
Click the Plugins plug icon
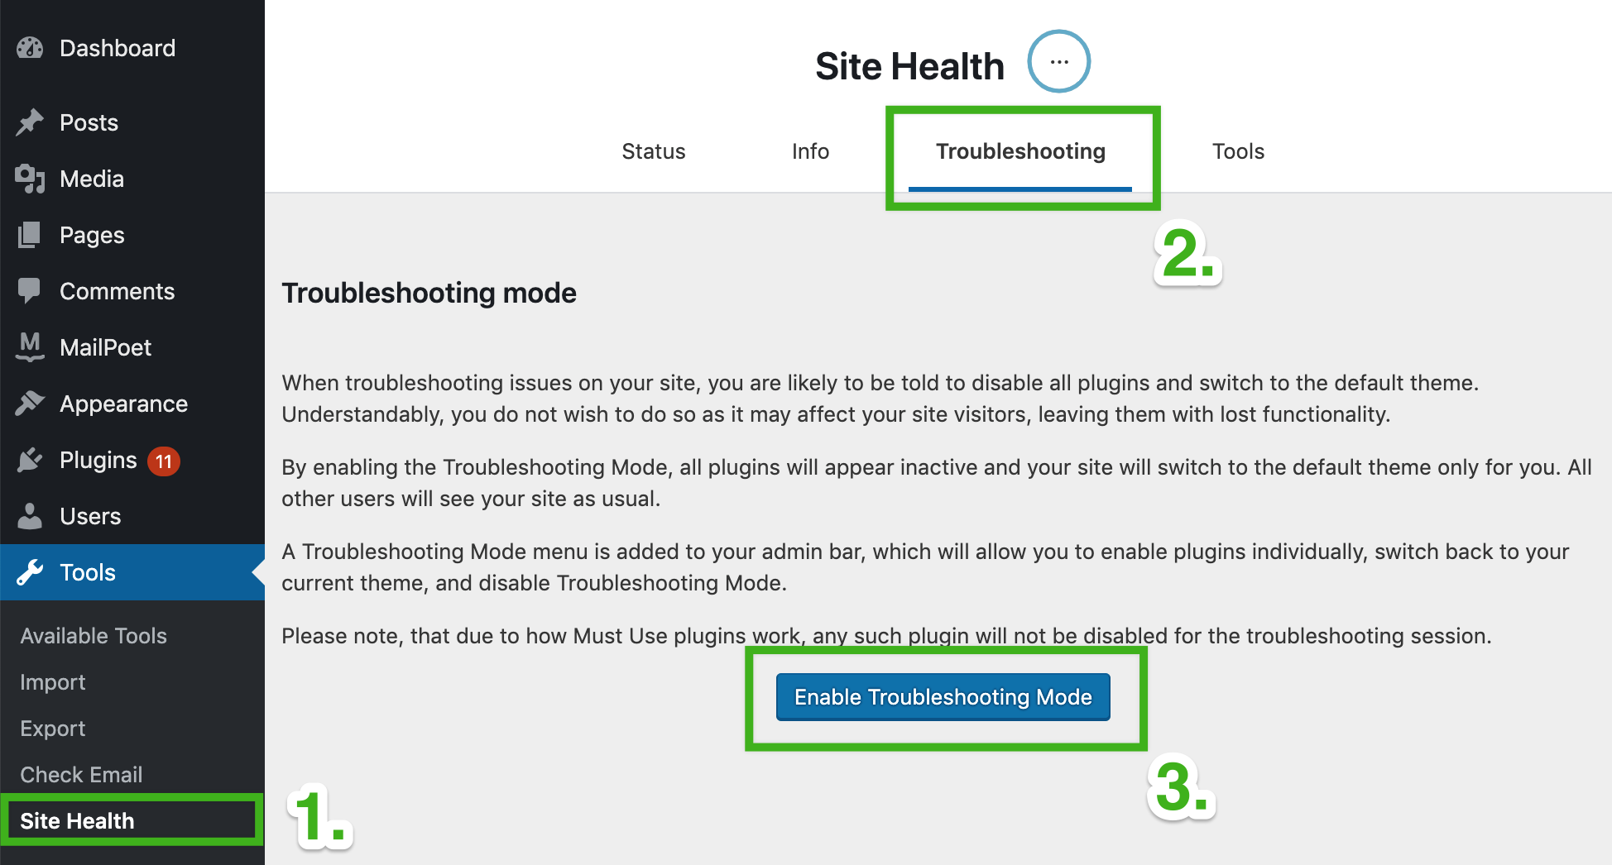point(30,460)
